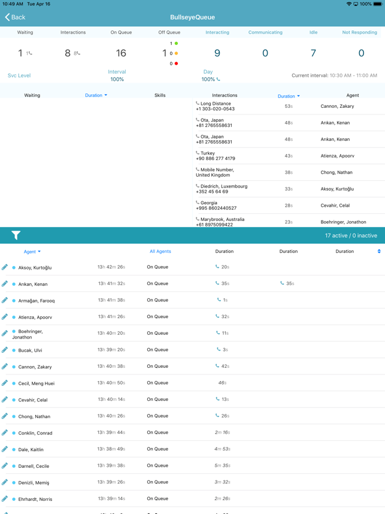Click the Communicating count 0
This screenshot has width=385, height=514.
click(265, 53)
